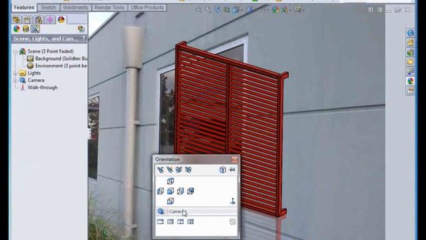Open View Palette in the task pane
Screen dimensions: 426x240
pos(410,71)
